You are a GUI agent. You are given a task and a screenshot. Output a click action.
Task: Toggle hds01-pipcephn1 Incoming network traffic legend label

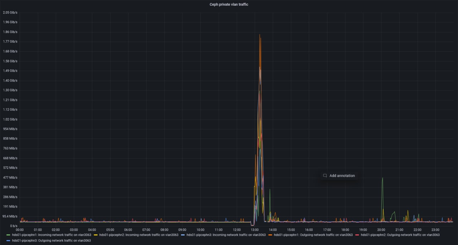51,235
